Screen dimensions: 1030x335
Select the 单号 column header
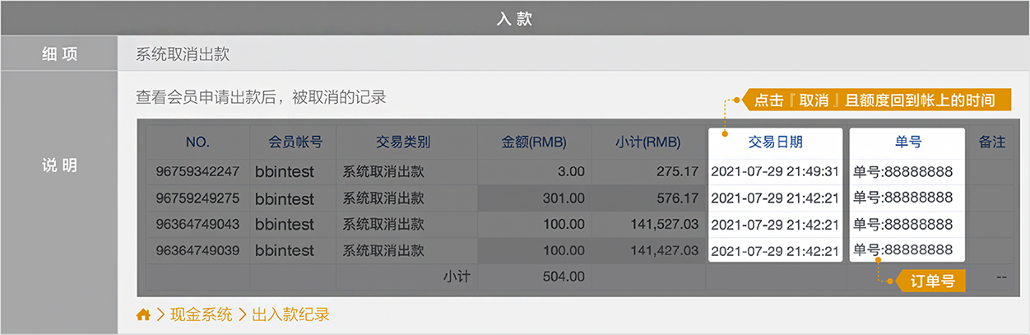click(907, 142)
